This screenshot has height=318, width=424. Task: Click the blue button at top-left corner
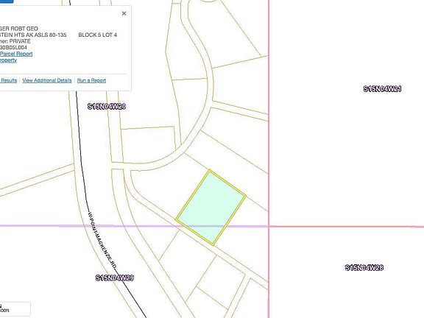point(7,1)
